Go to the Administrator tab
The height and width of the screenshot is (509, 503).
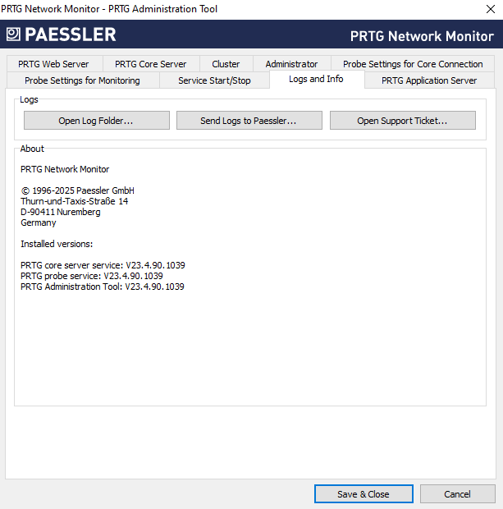tap(291, 64)
